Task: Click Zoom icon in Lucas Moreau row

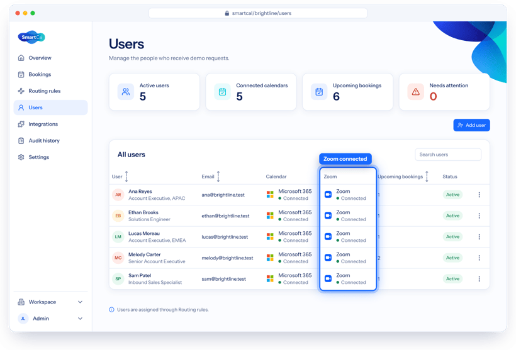Action: 328,237
